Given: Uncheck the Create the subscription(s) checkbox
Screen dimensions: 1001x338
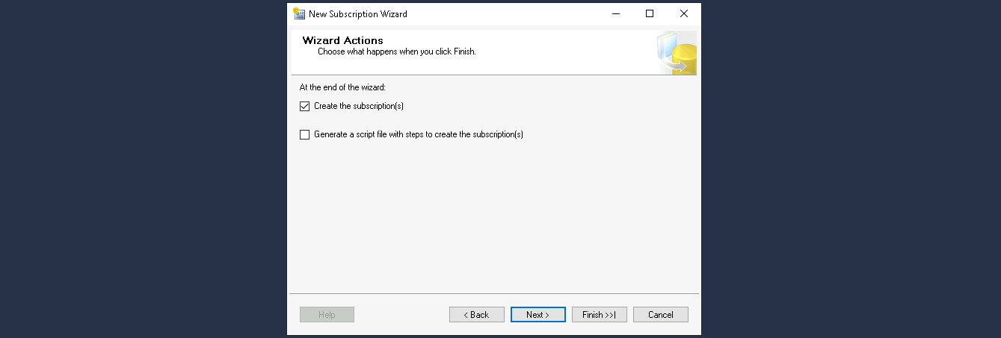Looking at the screenshot, I should pos(304,106).
